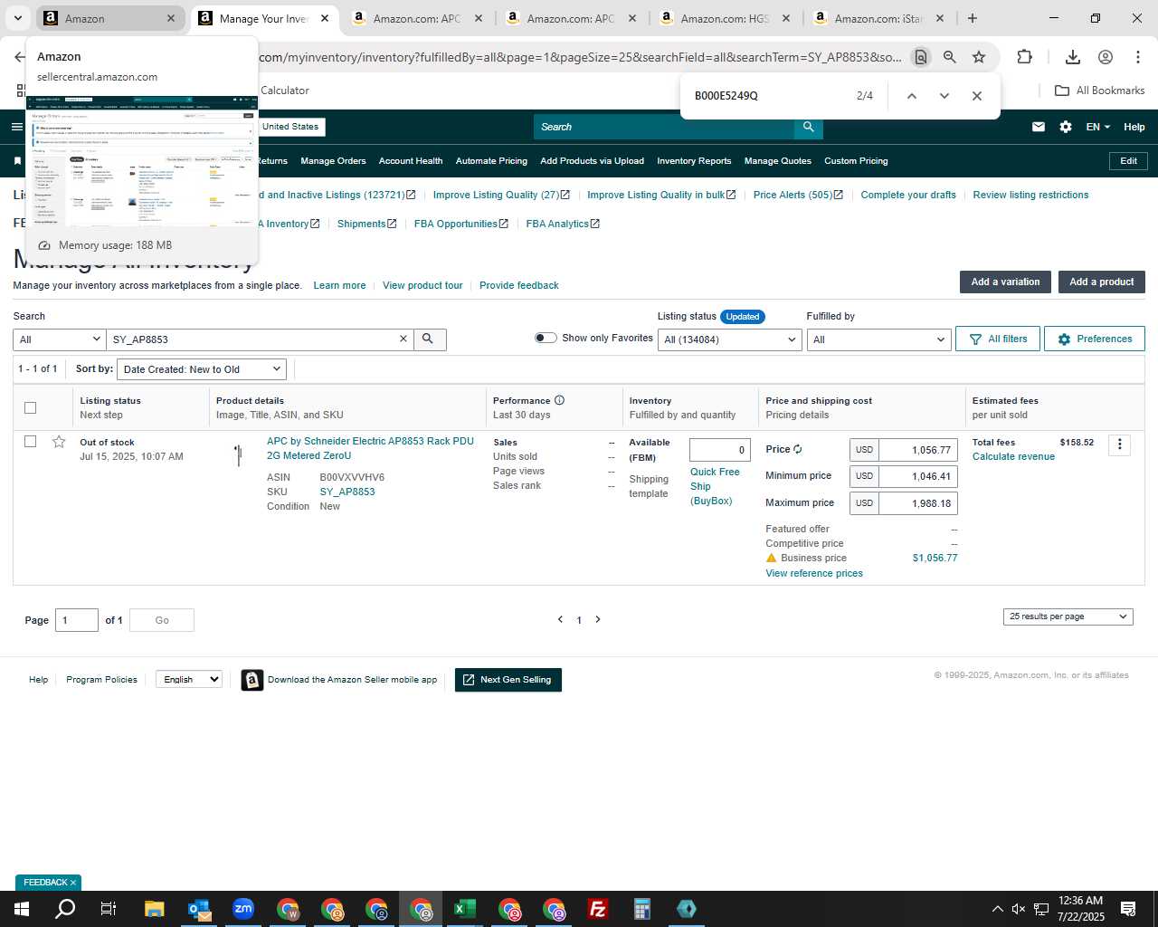Expand the Chrome tab search arrow
Screen dimensions: 1158x927
click(17, 18)
